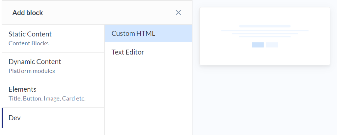Screen dimensions: 337x135
Task: Pick the Custom HTML block
Action: pyautogui.click(x=148, y=33)
